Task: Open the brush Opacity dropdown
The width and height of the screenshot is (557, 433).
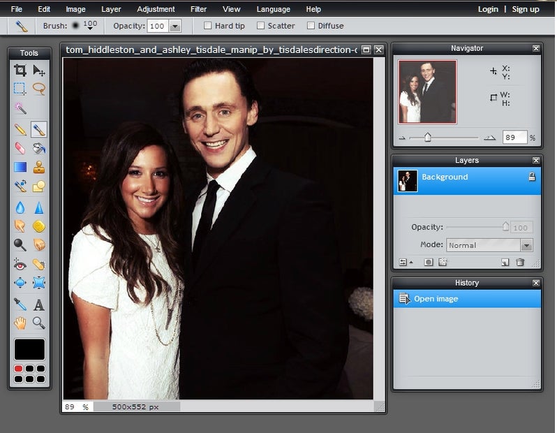Action: point(175,26)
